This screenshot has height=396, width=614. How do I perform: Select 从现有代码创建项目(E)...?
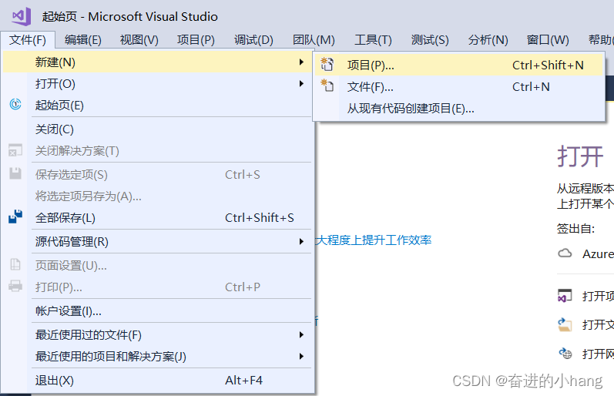tap(459, 108)
